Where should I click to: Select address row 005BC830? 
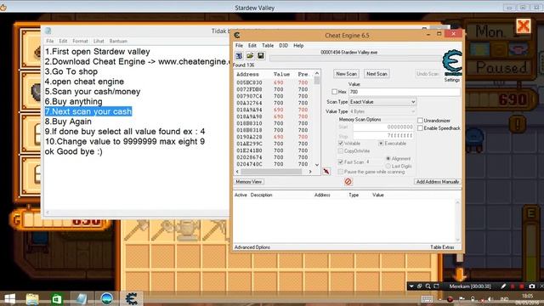click(x=273, y=82)
